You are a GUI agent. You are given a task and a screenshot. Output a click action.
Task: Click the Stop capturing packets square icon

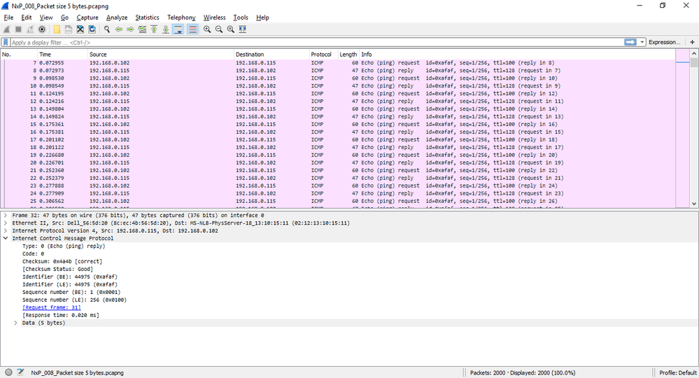click(18, 29)
